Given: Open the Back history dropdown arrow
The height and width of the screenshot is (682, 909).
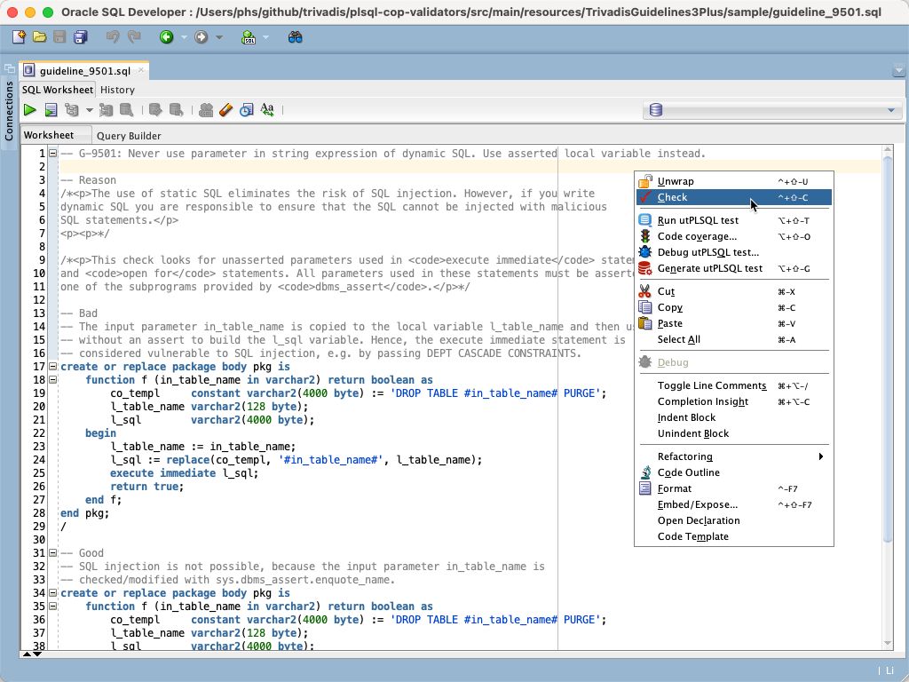Looking at the screenshot, I should (184, 37).
